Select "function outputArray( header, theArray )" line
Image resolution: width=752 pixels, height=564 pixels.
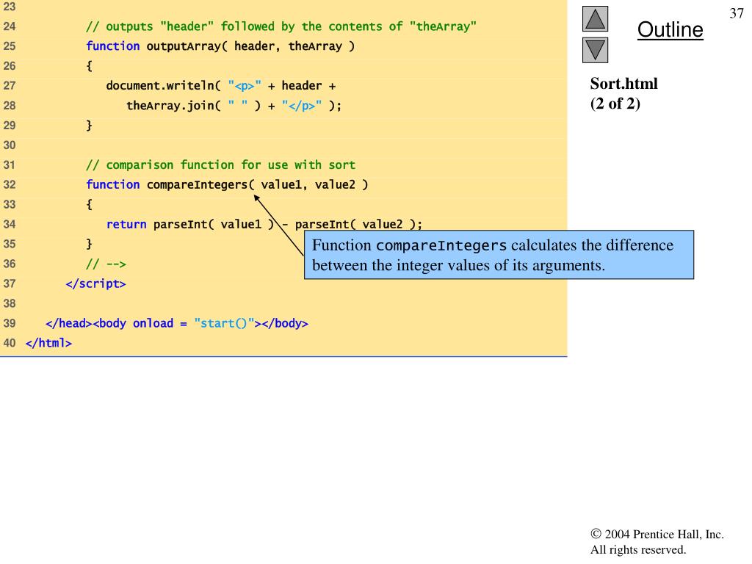click(220, 46)
